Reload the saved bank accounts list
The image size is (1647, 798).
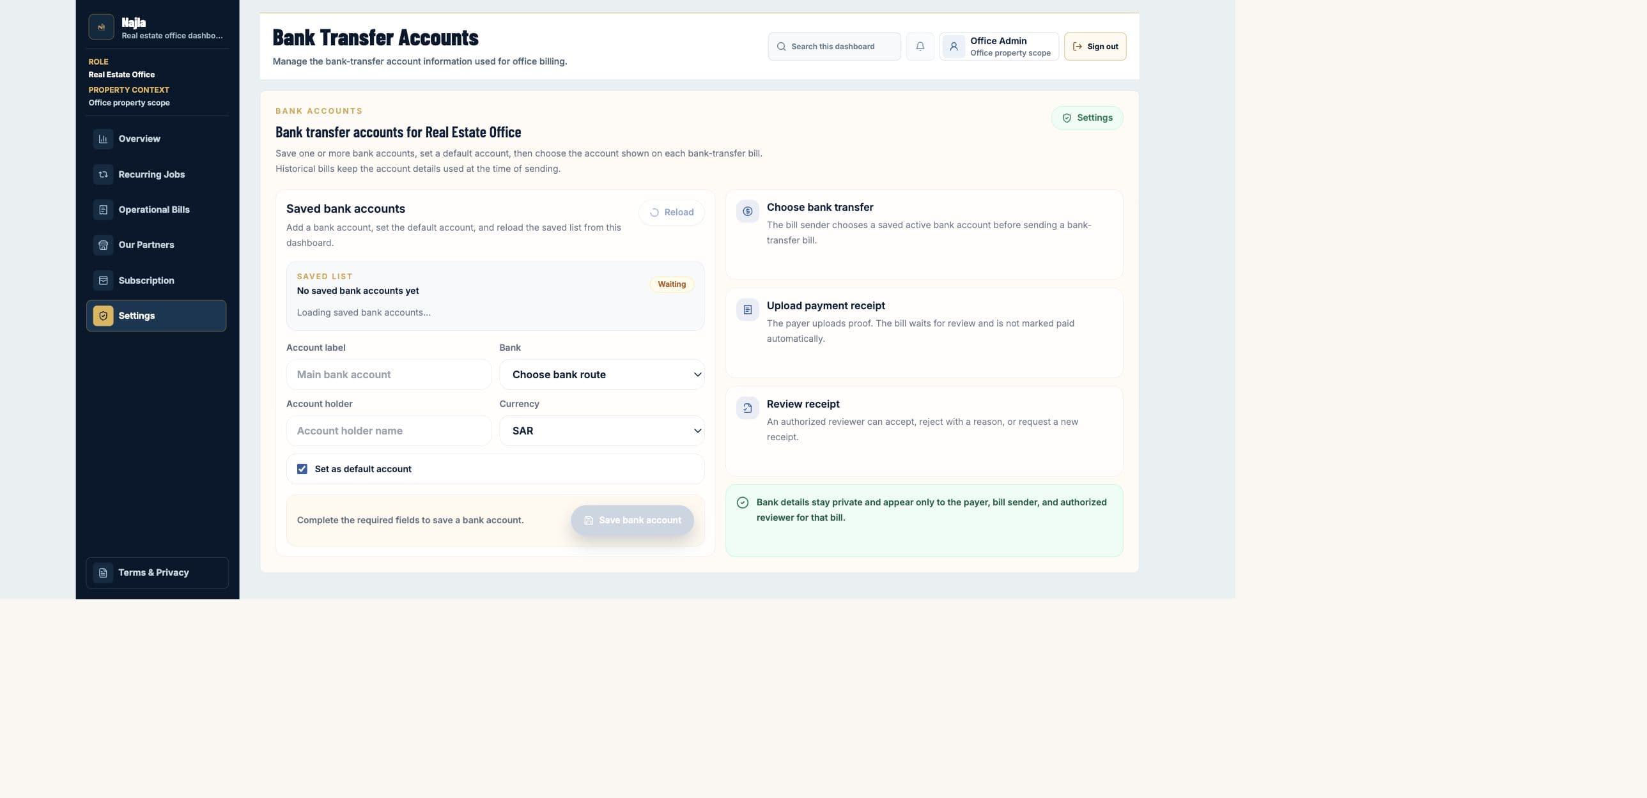(x=671, y=212)
